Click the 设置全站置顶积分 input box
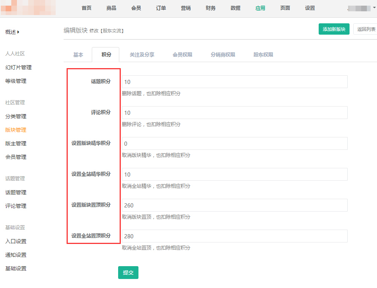 click(234, 236)
